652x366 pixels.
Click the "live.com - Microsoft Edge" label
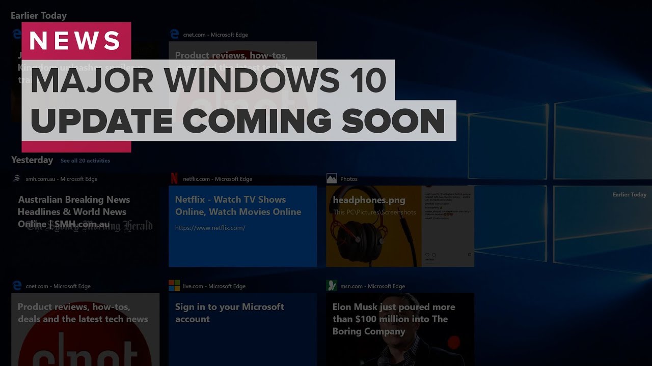point(214,286)
